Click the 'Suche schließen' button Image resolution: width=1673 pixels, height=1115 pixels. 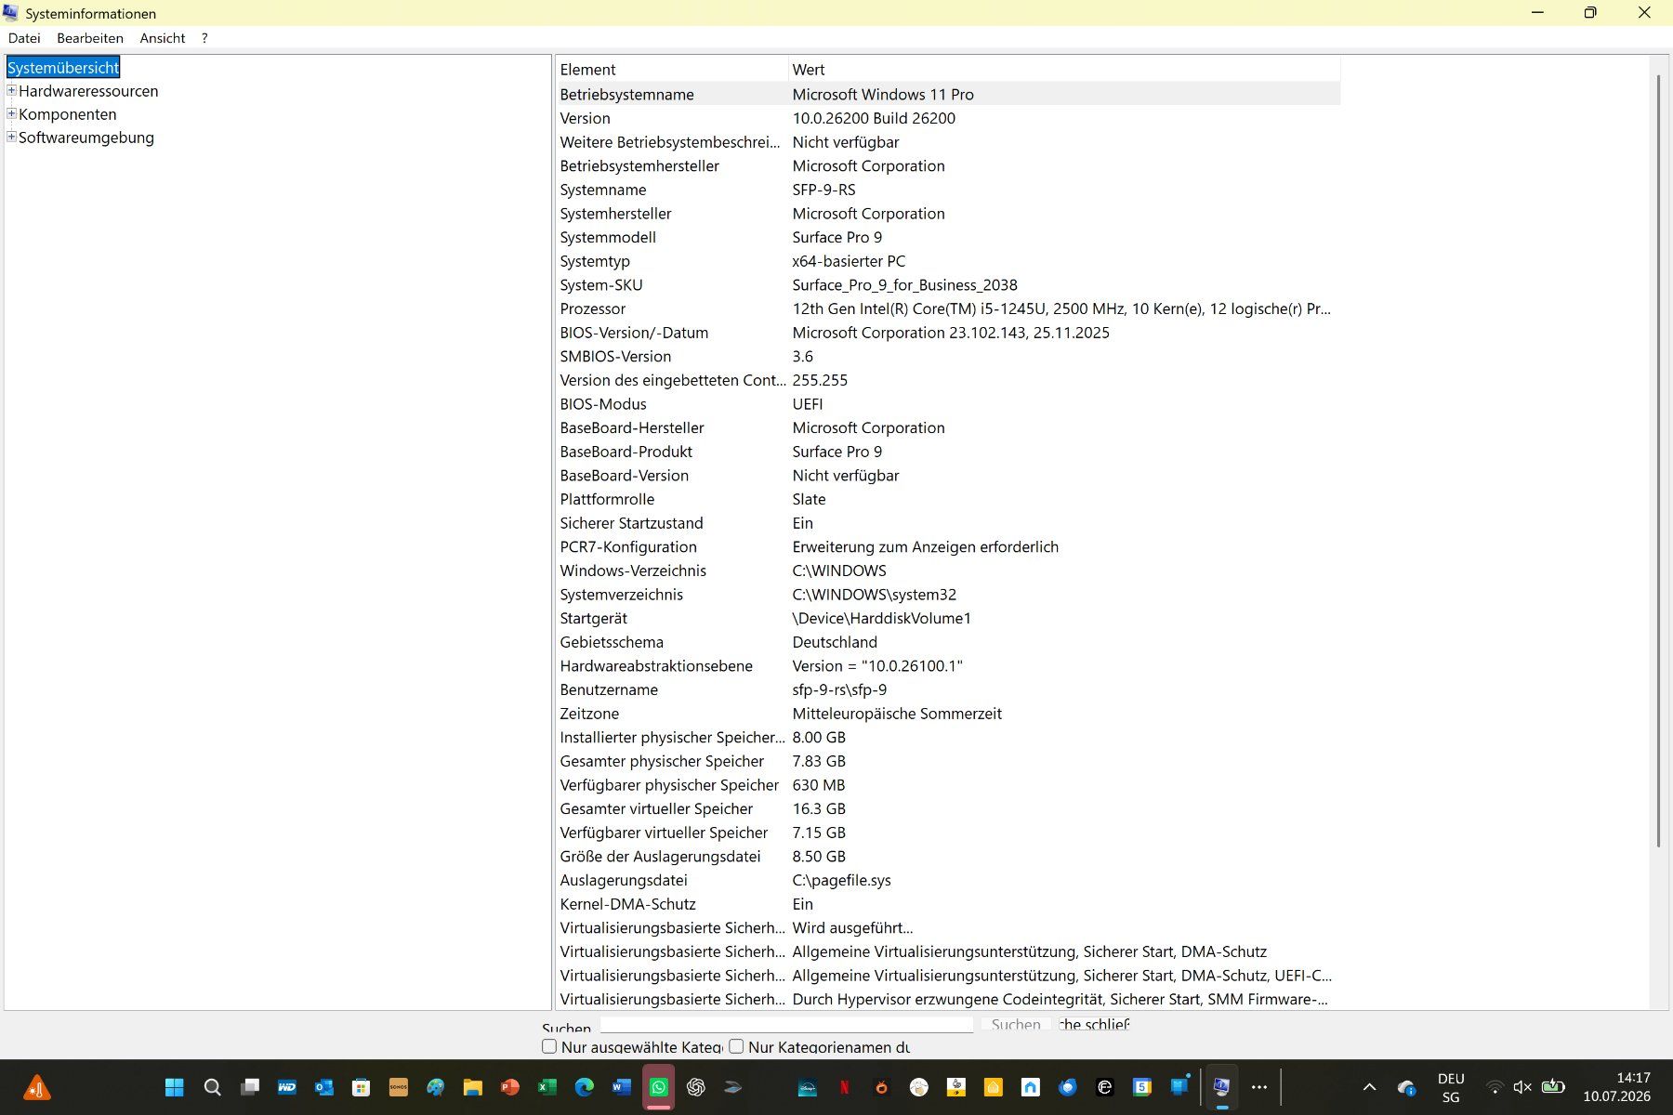pos(1094,1024)
